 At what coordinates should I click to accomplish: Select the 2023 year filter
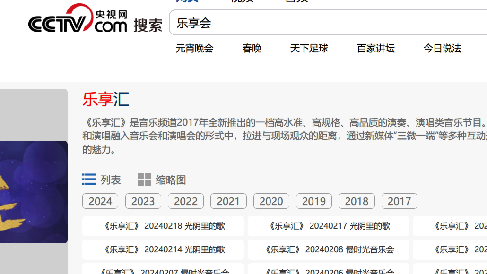tap(143, 201)
